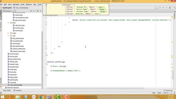This screenshot has width=176, height=99.
Task: Click layalhospital breadcrumb in navigation bar
Action: point(6,8)
